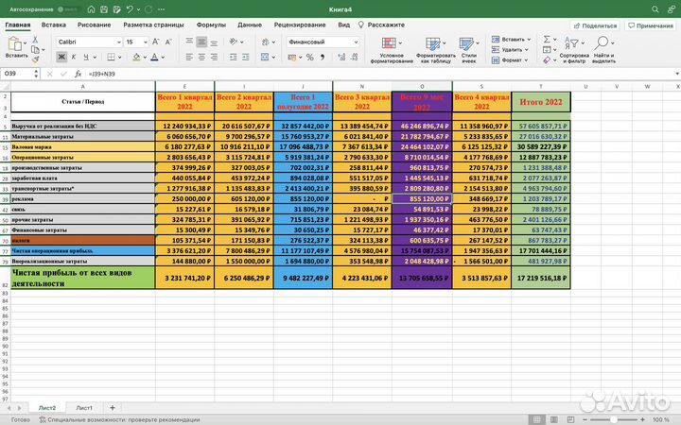
Task: Align text to the bottom of the cell
Action: click(214, 42)
